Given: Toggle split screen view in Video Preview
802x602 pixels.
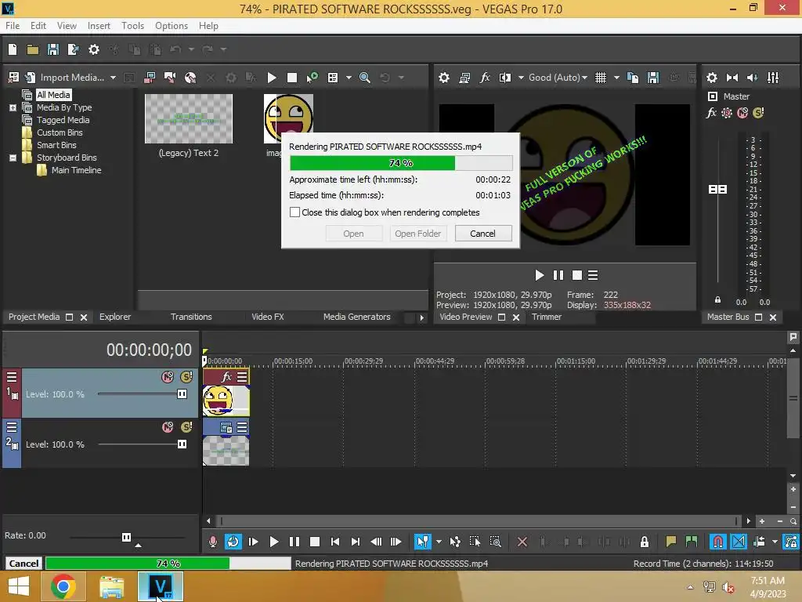Looking at the screenshot, I should [505, 78].
